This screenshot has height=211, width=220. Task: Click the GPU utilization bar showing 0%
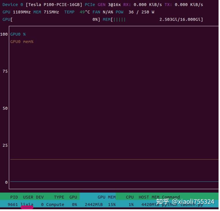coord(51,20)
